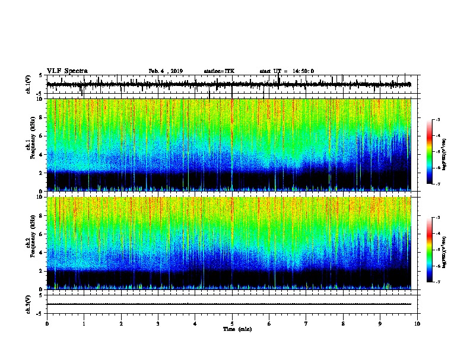
Task: Click inside the ch.2 spectrogram panel
Action: [228, 243]
